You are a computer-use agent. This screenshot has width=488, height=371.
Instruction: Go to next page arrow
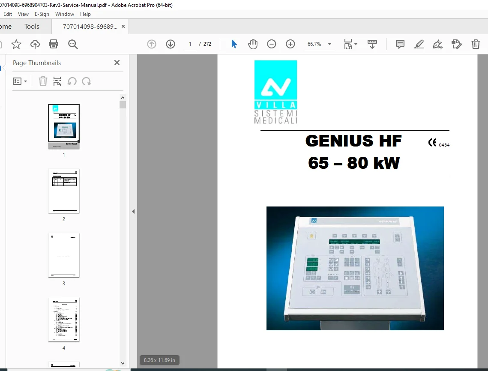tap(170, 44)
